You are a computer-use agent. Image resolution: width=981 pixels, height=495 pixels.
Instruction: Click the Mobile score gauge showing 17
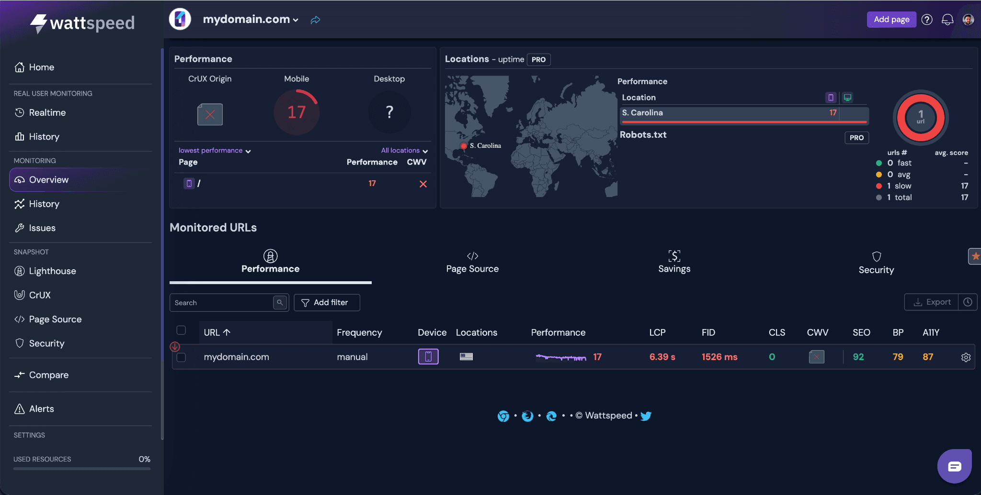pos(297,112)
